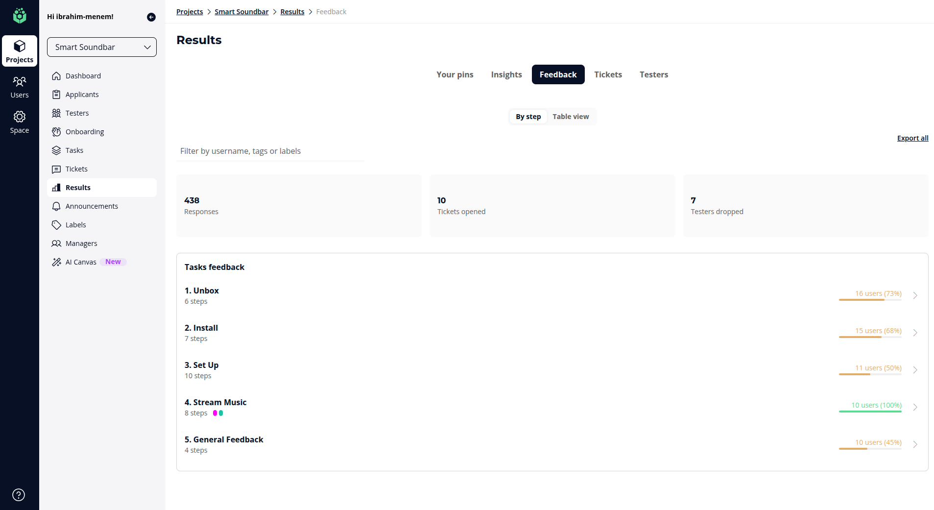Expand the Unbox task chevron
The image size is (934, 510).
click(x=915, y=295)
